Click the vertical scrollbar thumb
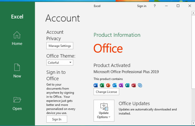195x126 pixels. point(193,52)
